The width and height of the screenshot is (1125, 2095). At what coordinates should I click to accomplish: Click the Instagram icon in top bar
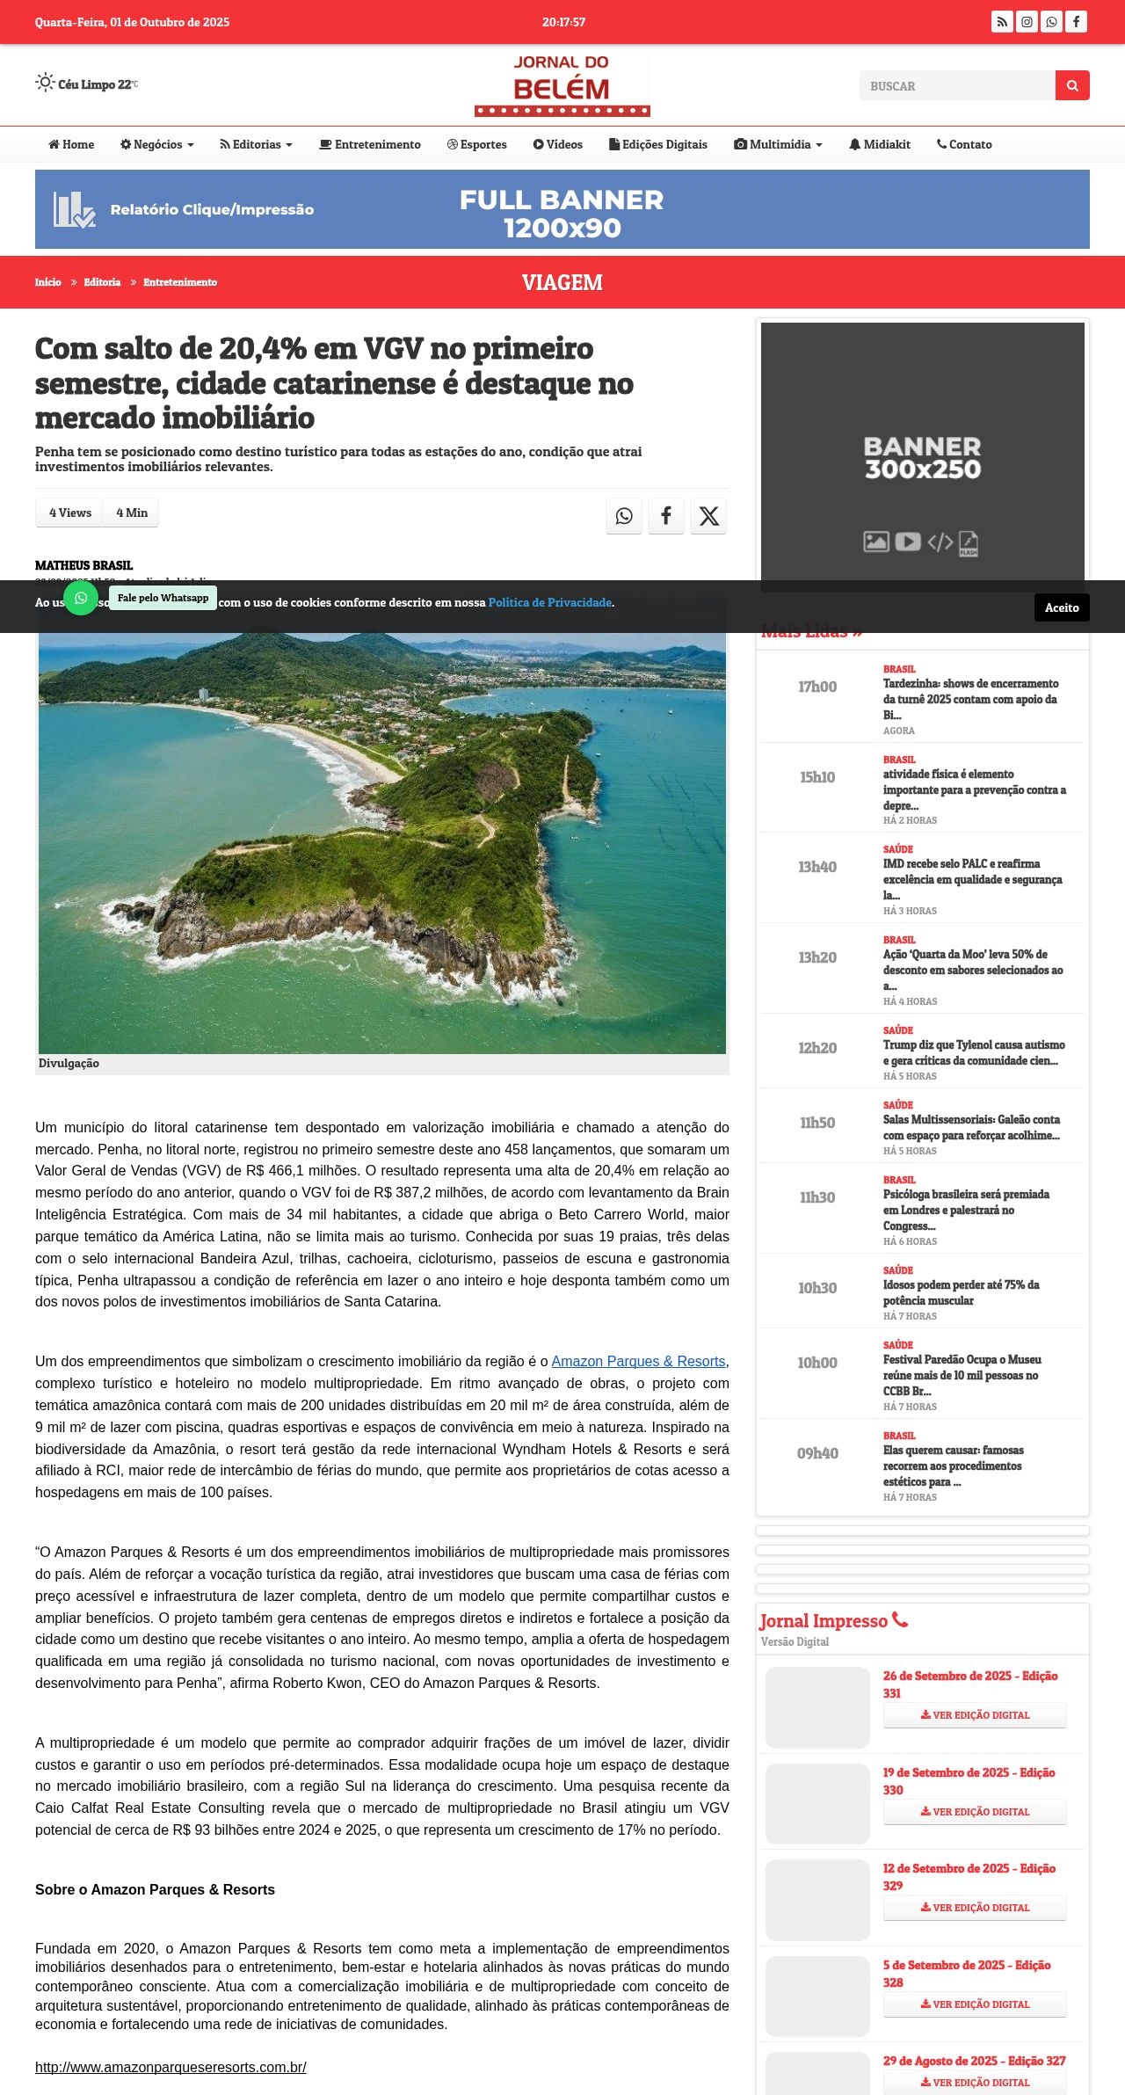click(x=1027, y=22)
